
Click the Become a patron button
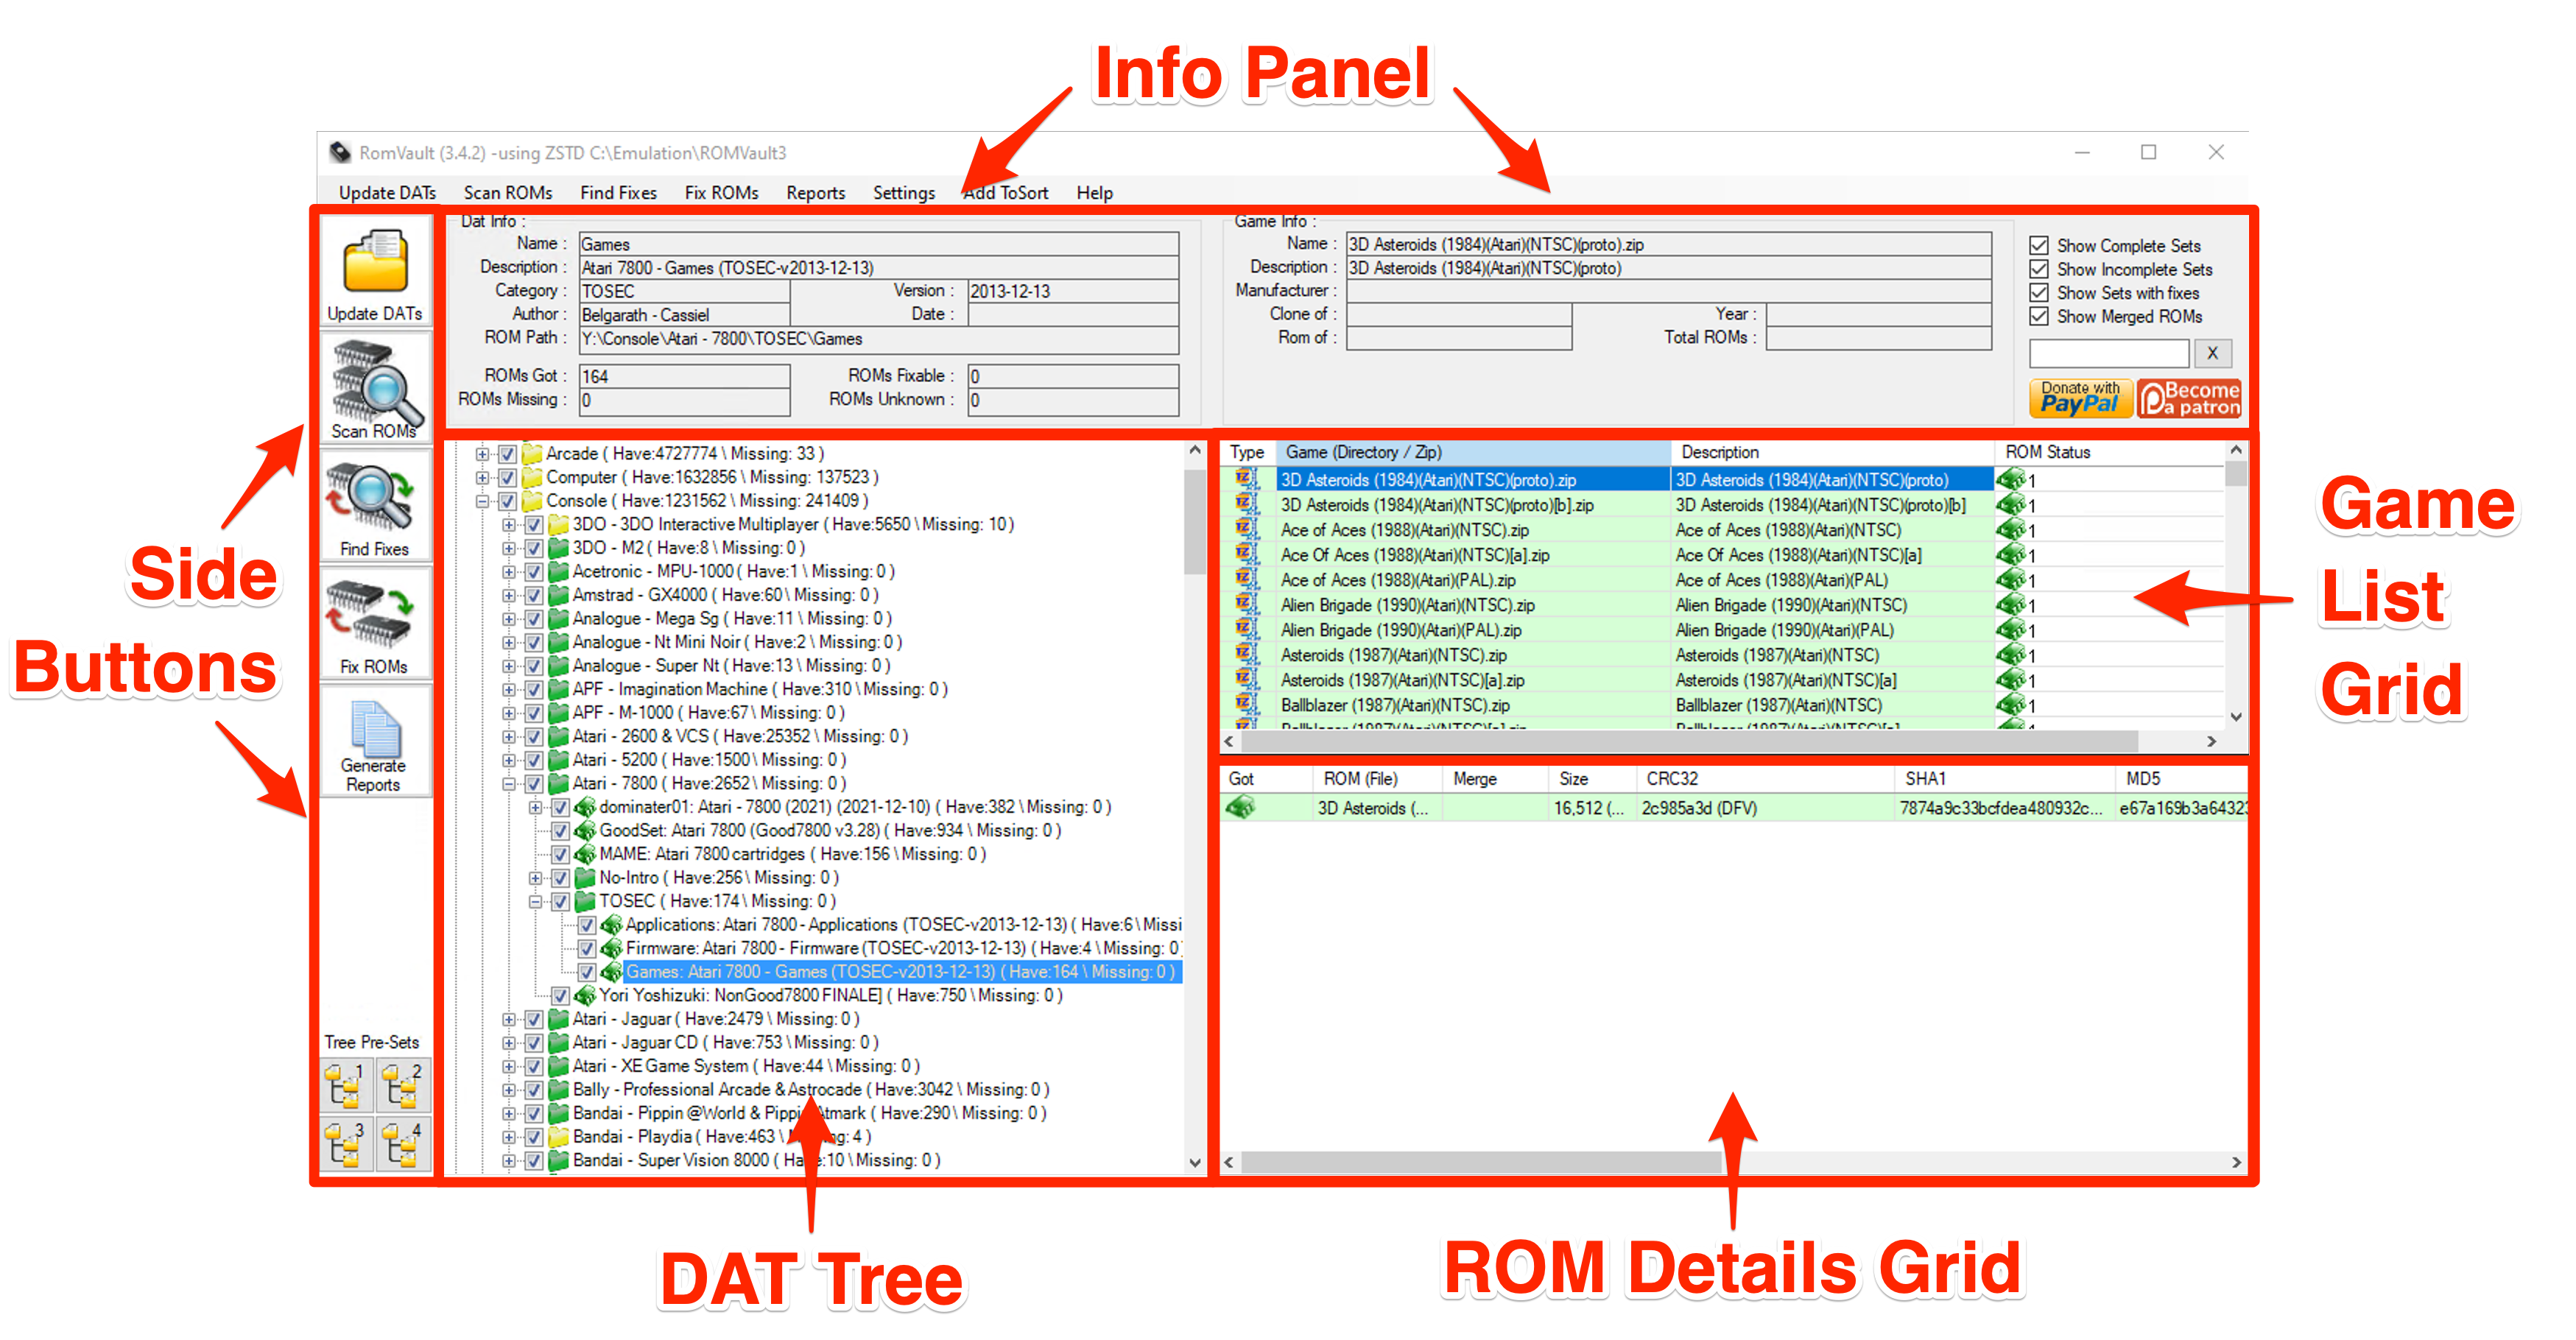(2189, 397)
